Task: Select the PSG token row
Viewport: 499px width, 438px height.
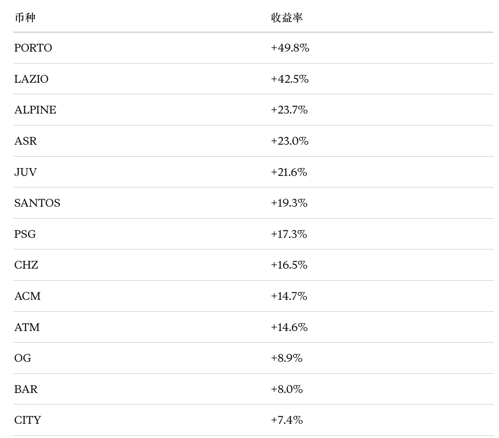Action: tap(253, 234)
